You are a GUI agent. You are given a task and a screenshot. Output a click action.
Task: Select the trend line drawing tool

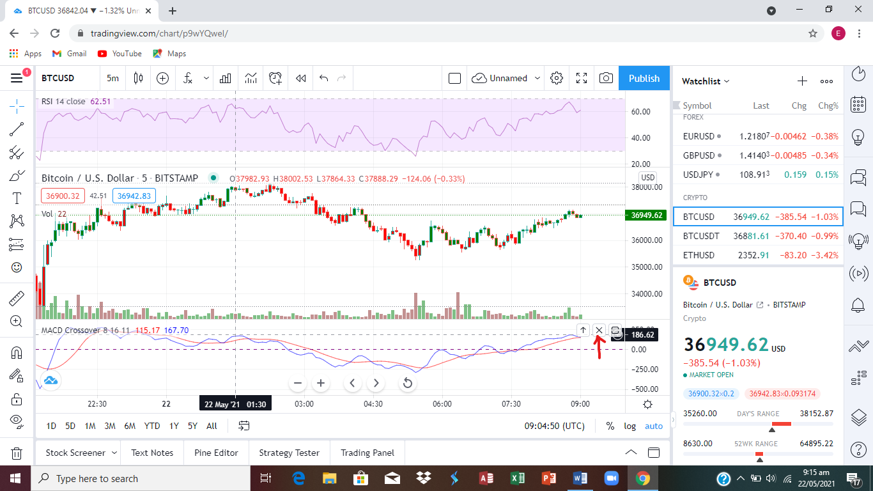point(17,129)
